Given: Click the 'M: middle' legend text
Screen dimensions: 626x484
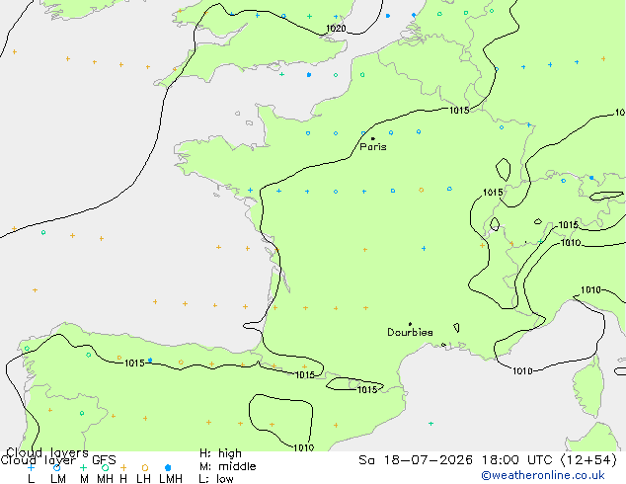Looking at the screenshot, I should point(227,466).
